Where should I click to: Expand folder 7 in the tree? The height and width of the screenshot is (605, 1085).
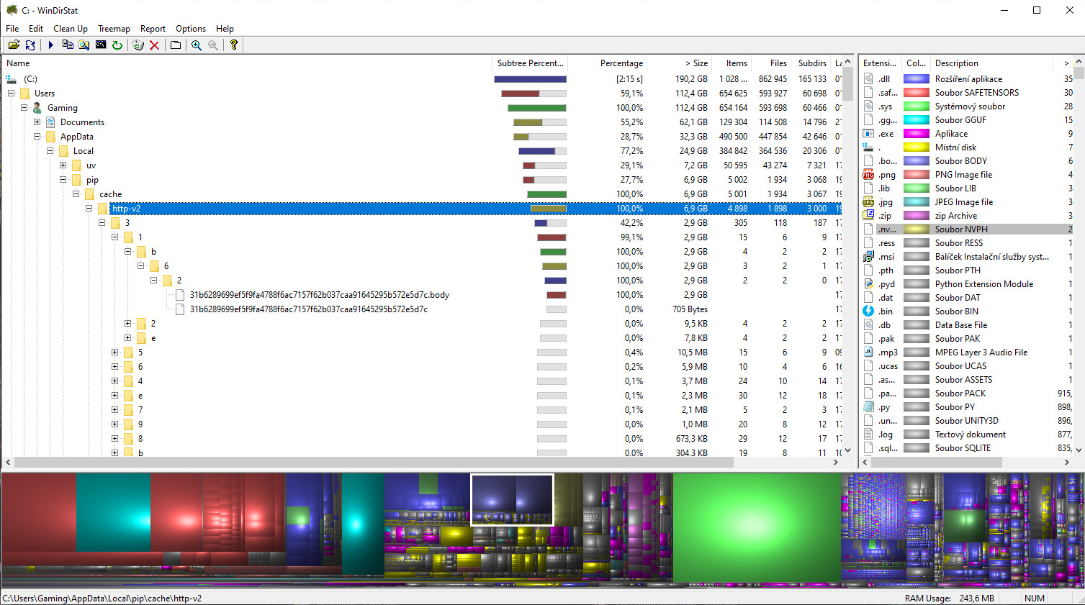[114, 410]
